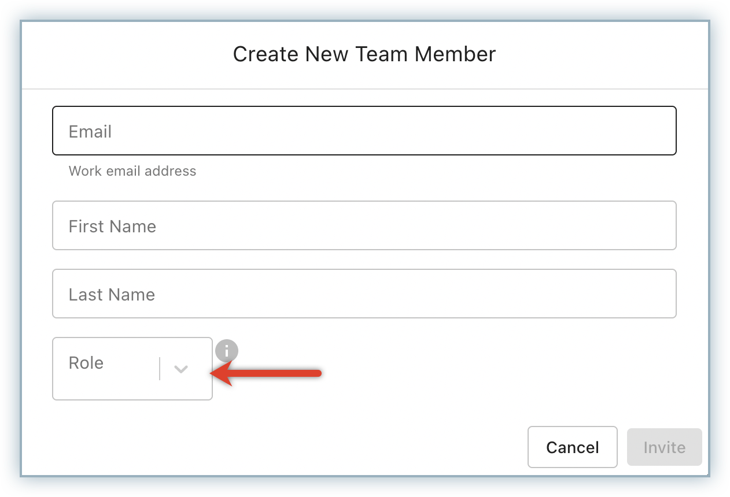Click the vertical divider inside Role dropdown
Screen dimensions: 730x497
pos(160,369)
